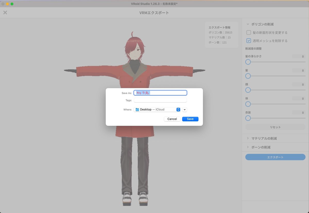Click the up/down stepper arrows on the Where dropdown

(178, 109)
